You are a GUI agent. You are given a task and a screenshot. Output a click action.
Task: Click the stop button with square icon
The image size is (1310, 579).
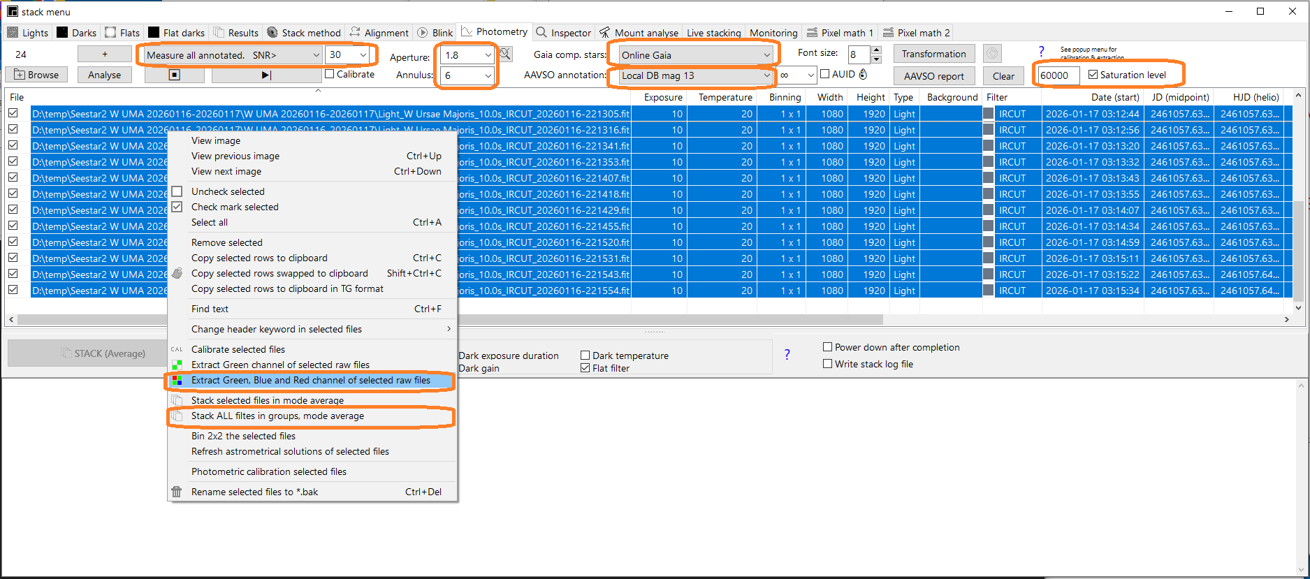tap(175, 75)
